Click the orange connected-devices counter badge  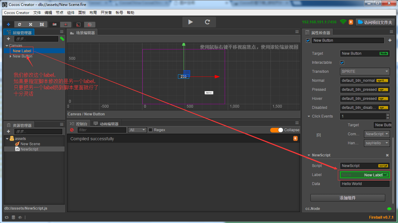pos(351,22)
